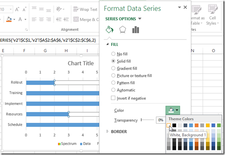
Task: Pick the gold theme color swatch
Action: 208,125
